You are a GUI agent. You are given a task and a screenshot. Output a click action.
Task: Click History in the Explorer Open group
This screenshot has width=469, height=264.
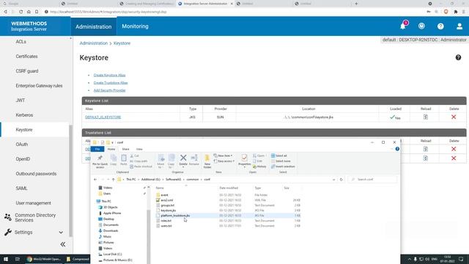tap(259, 166)
